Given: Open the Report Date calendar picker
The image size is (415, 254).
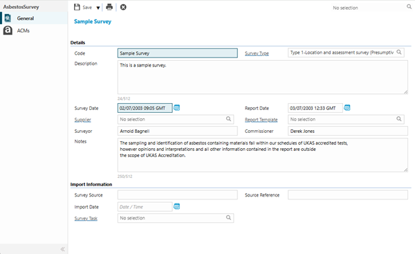Looking at the screenshot, I should click(x=347, y=107).
